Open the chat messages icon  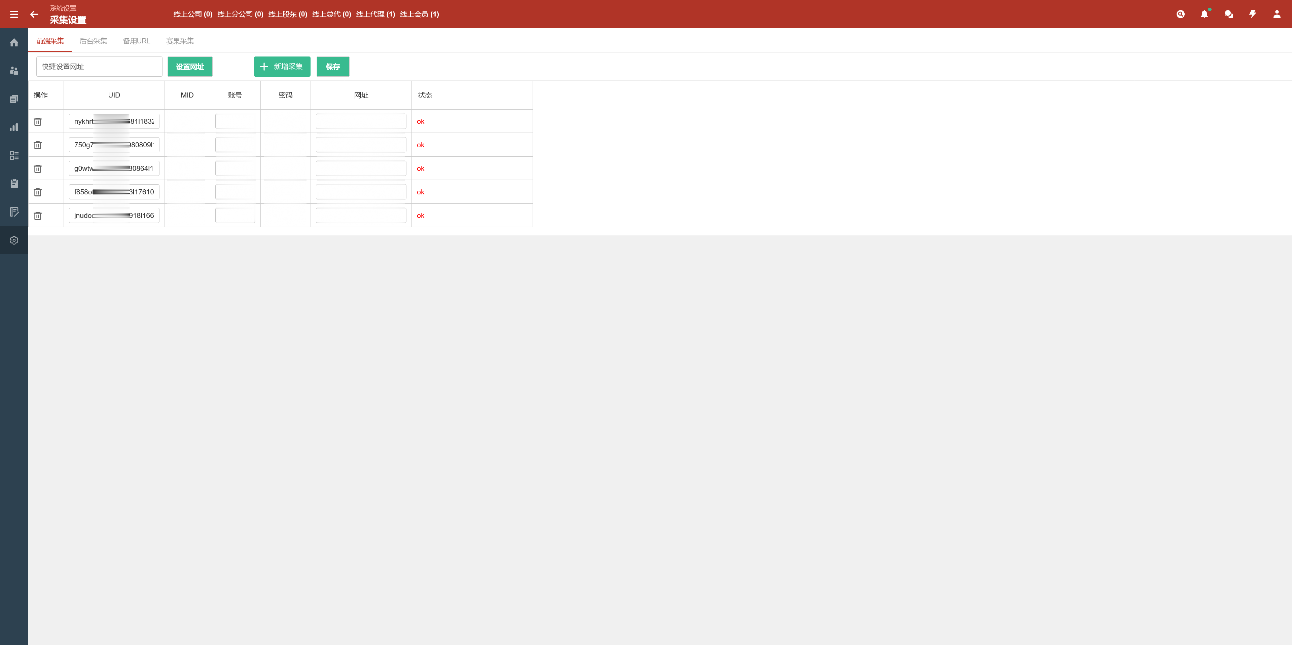(x=1229, y=14)
